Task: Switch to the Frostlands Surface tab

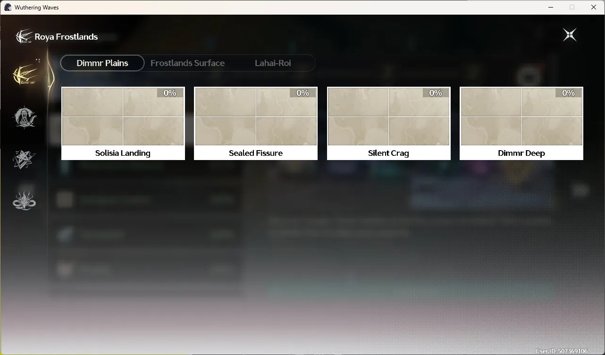Action: click(187, 63)
